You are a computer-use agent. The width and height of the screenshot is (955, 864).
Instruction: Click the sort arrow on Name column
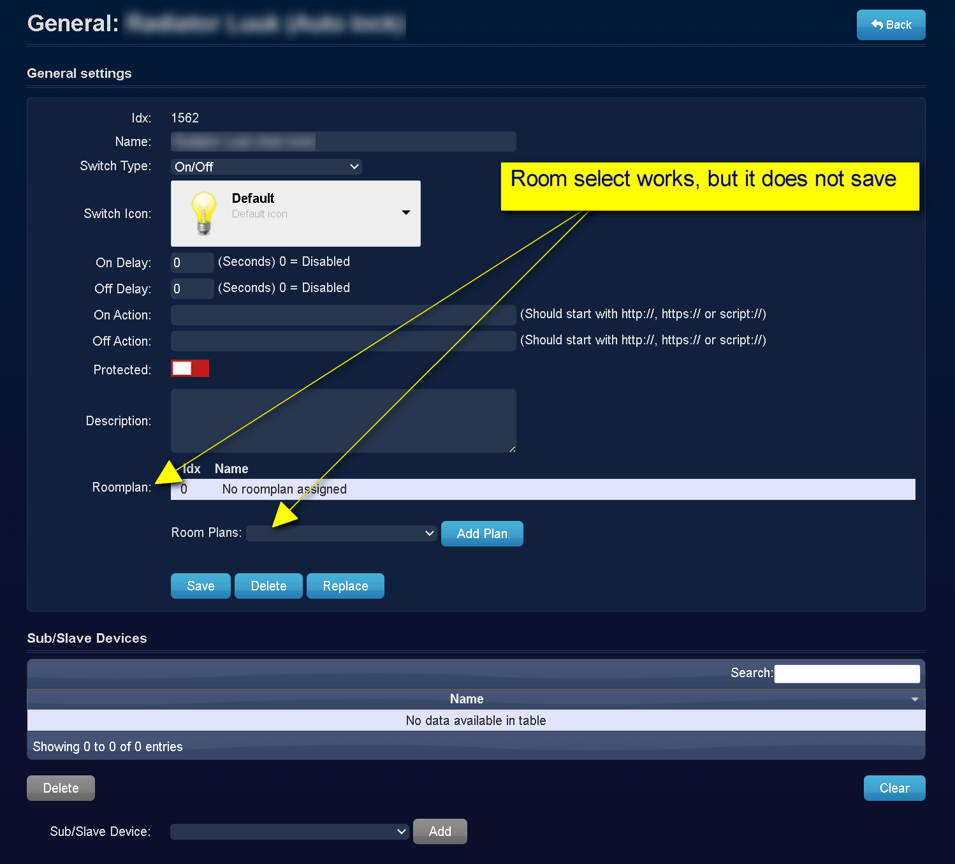(914, 699)
